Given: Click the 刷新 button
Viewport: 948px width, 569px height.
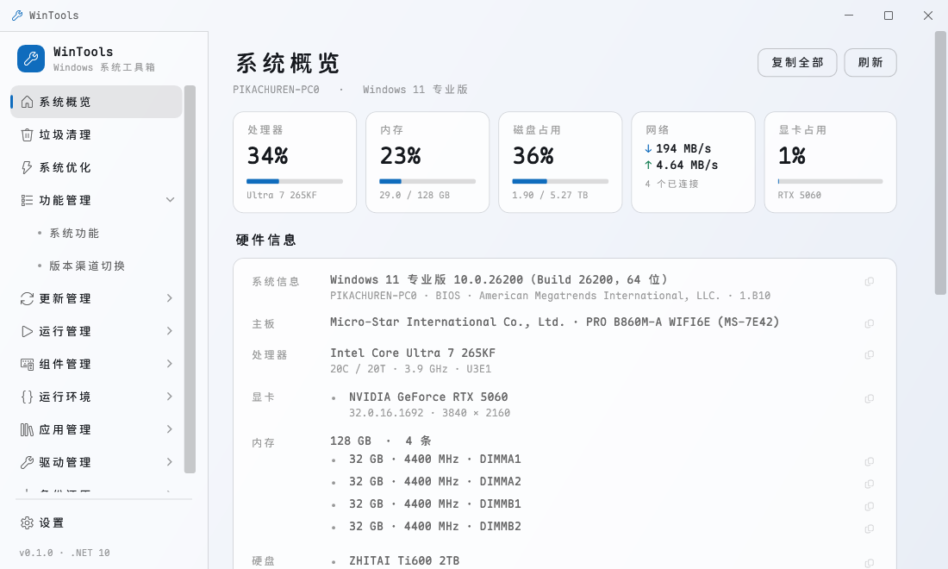Looking at the screenshot, I should pyautogui.click(x=870, y=62).
